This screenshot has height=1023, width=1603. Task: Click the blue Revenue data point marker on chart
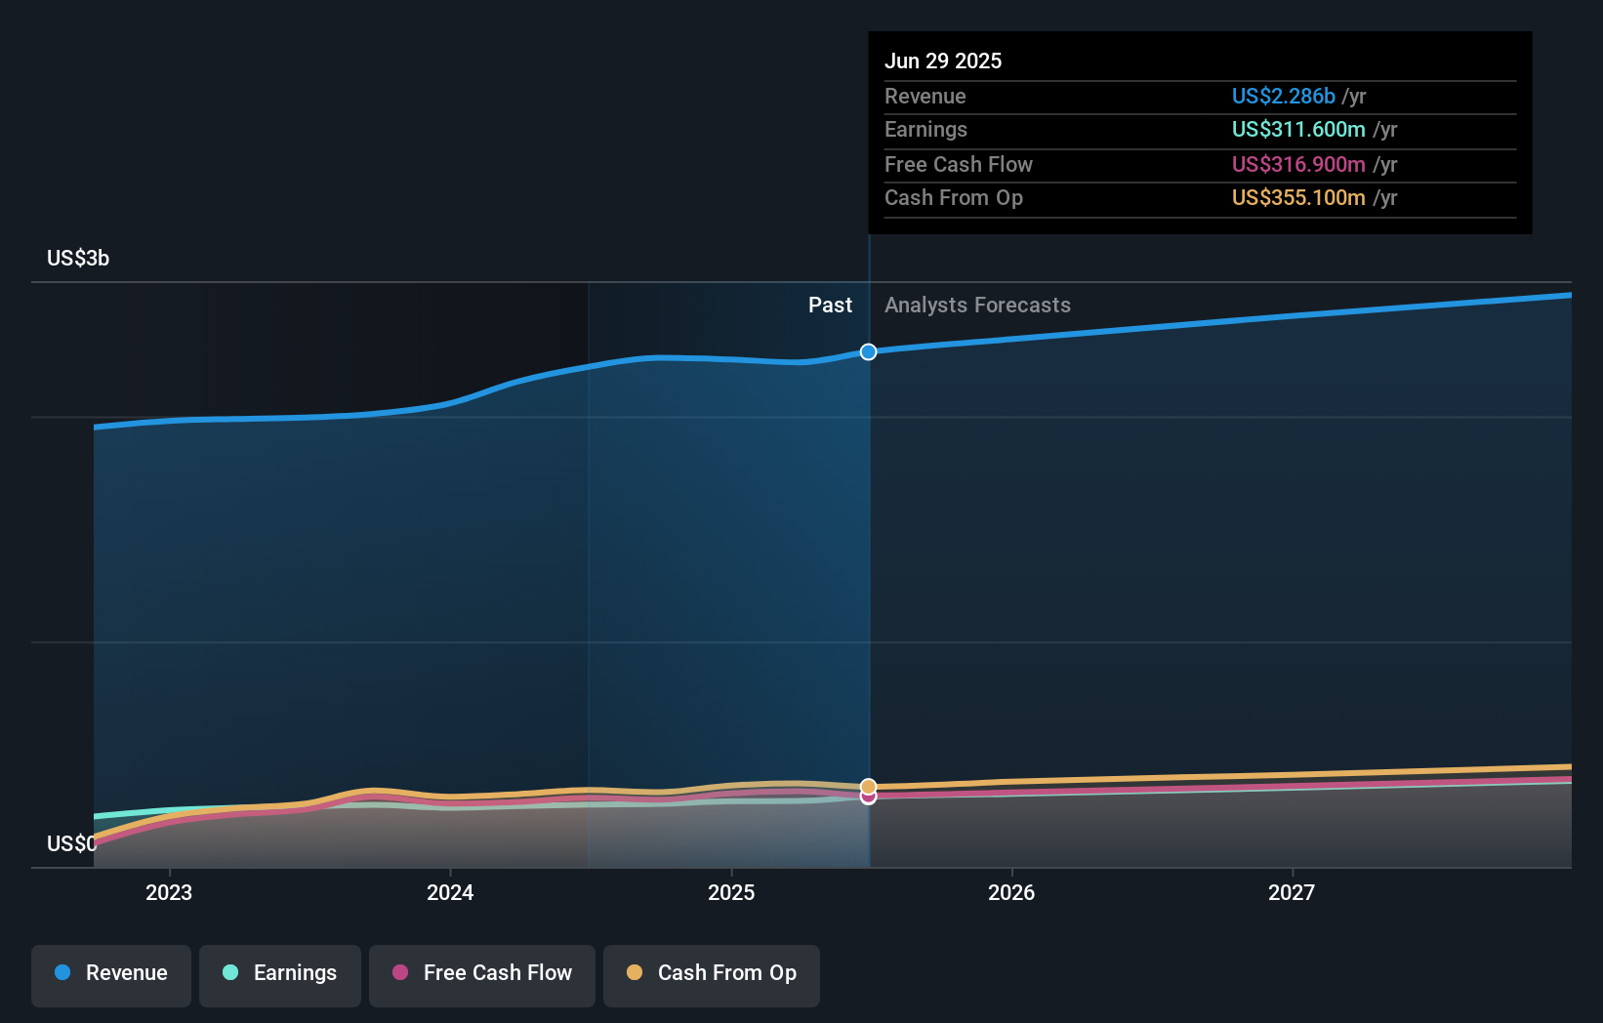[x=868, y=352]
